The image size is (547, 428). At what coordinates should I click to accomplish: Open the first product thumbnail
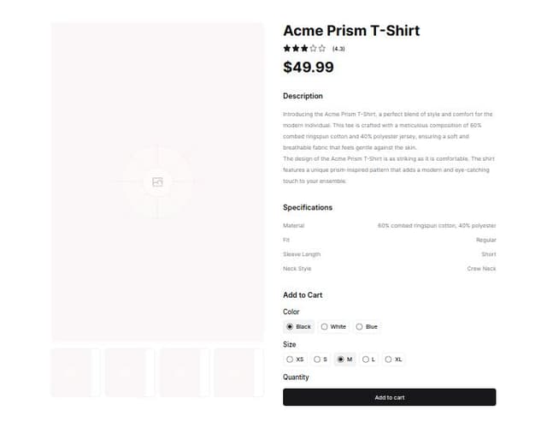point(75,372)
